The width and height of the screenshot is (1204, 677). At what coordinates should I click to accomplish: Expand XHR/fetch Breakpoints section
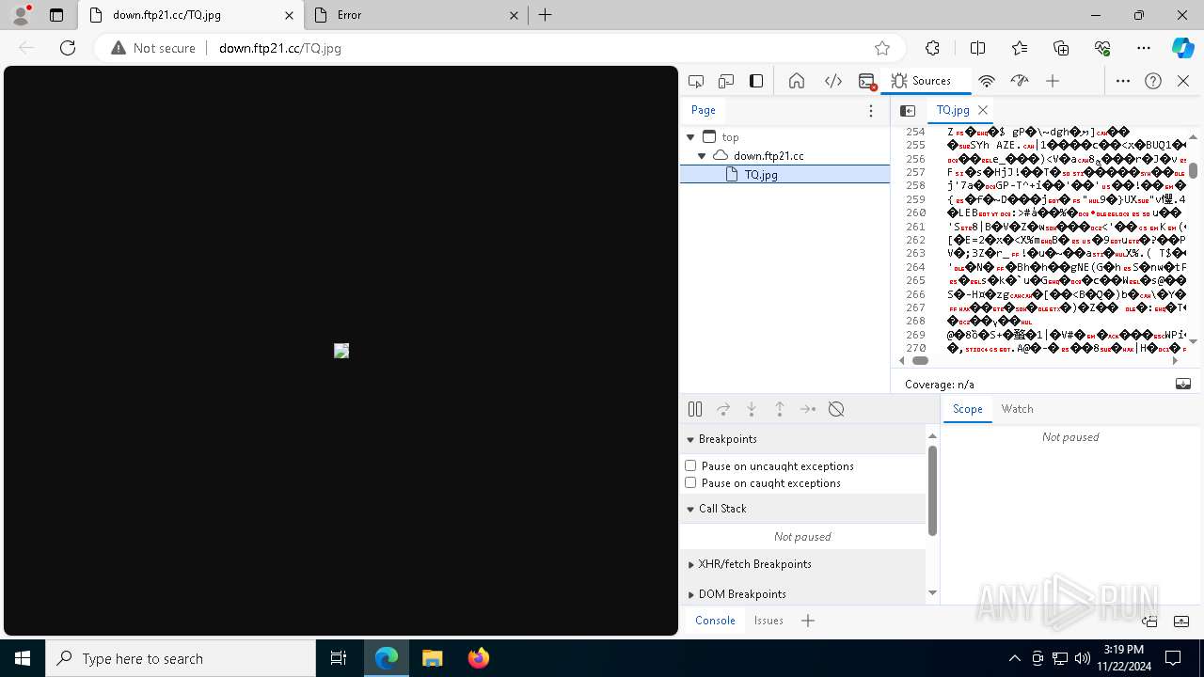[803, 564]
